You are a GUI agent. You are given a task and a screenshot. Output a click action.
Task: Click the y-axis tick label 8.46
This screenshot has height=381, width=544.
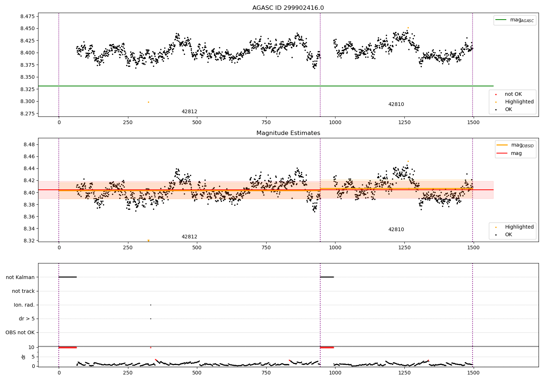click(x=29, y=157)
